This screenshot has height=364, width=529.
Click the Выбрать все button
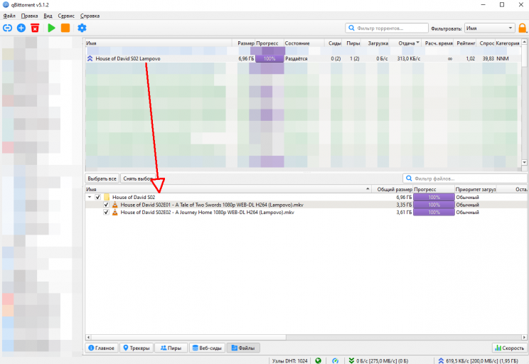(x=102, y=178)
